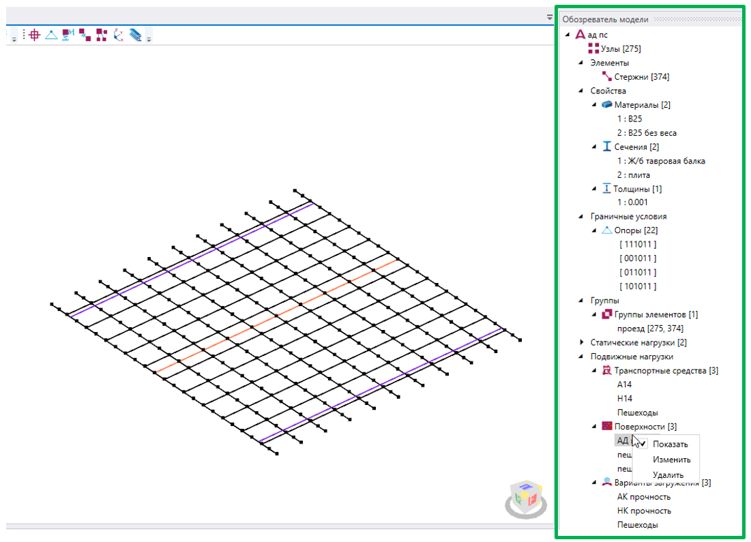This screenshot has width=751, height=542.
Task: Click the Толщины thickness icon
Action: (606, 189)
